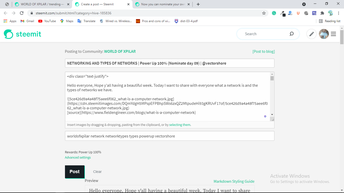Click the text editor scrollbar down arrow
The width and height of the screenshot is (344, 193).
(272, 115)
